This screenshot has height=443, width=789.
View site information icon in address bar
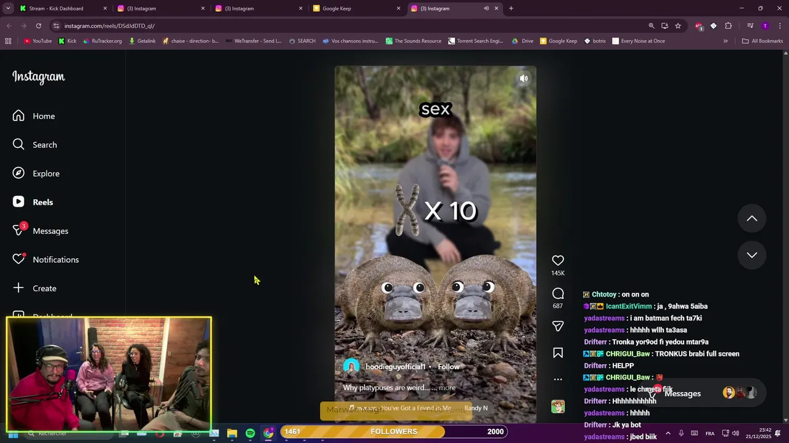56,26
